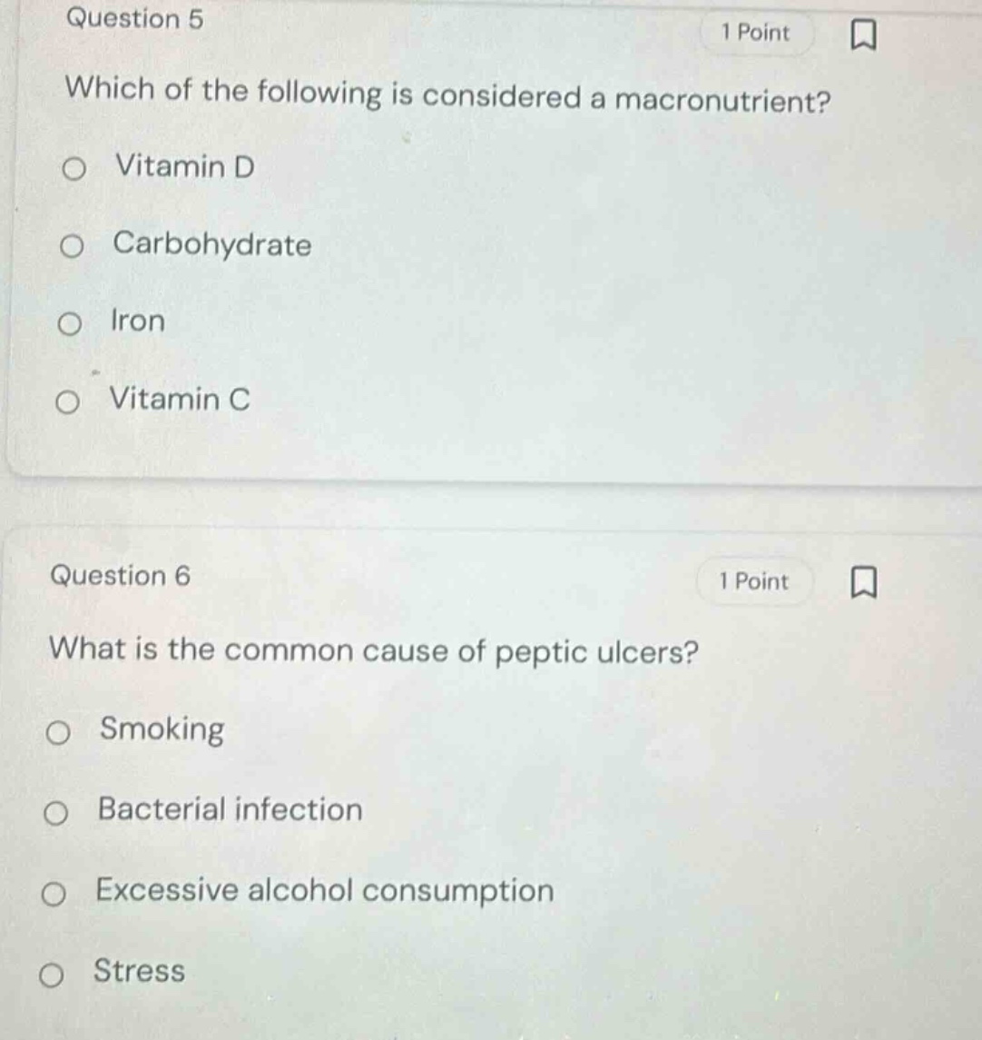Viewport: 982px width, 1040px height.
Task: Select Stress as the answer
Action: 57,973
